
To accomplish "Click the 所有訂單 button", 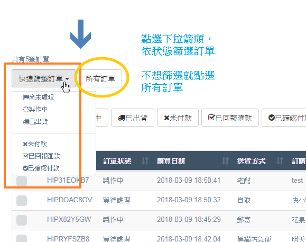I will coord(100,78).
